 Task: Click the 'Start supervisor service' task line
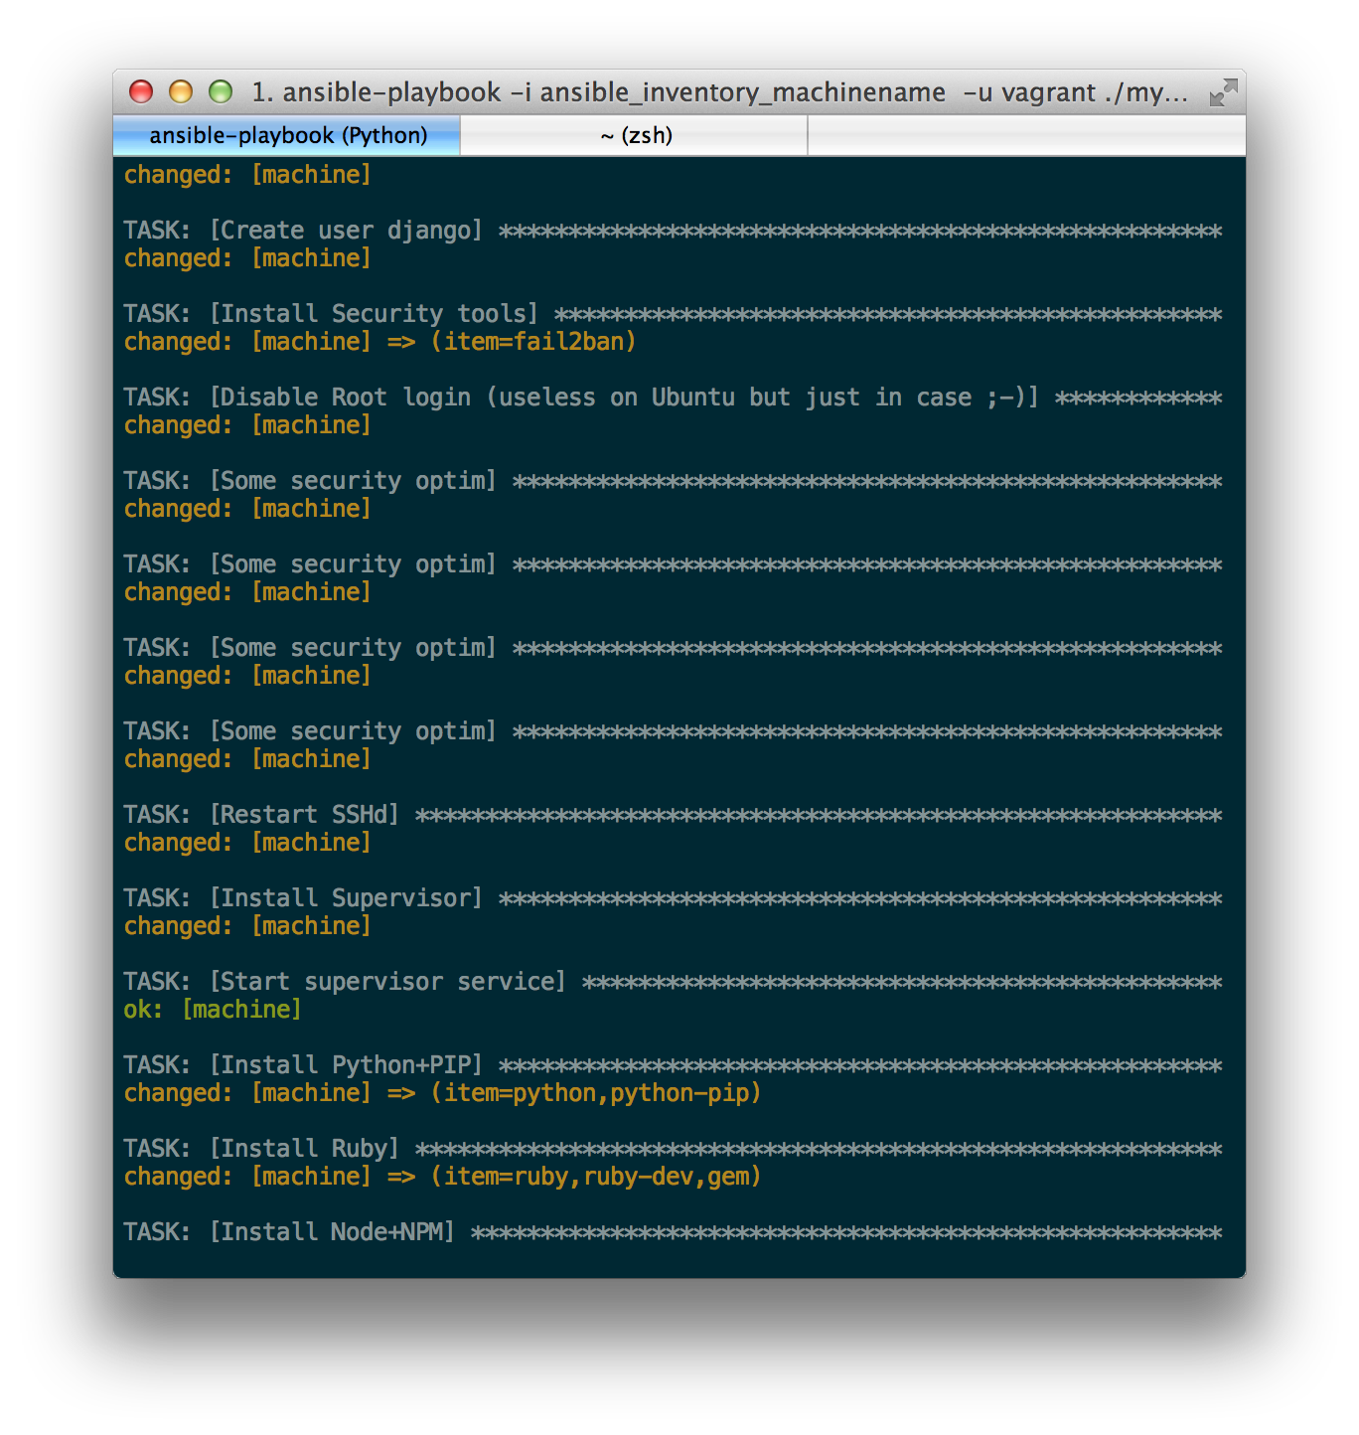click(345, 981)
